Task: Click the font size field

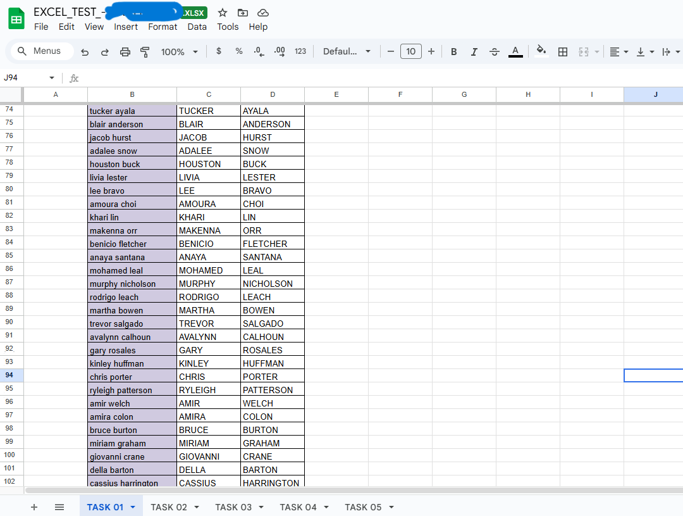Action: (411, 51)
